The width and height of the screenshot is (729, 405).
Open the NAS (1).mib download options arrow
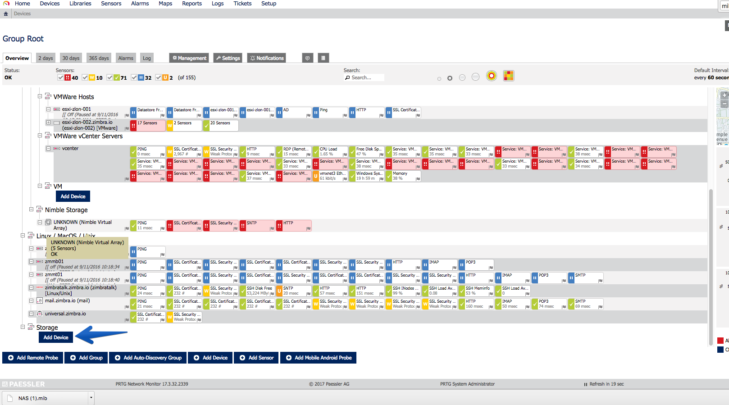coord(91,398)
